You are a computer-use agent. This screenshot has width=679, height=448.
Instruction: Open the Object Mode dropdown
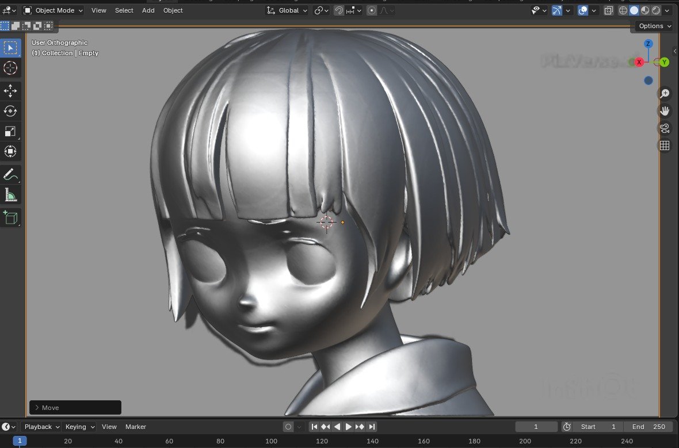[53, 10]
